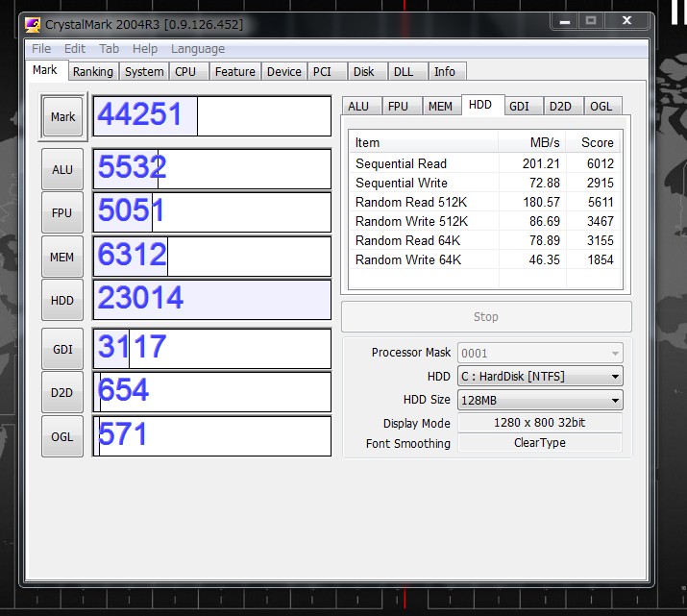
Task: Show OGL results detail tab
Action: (x=601, y=107)
